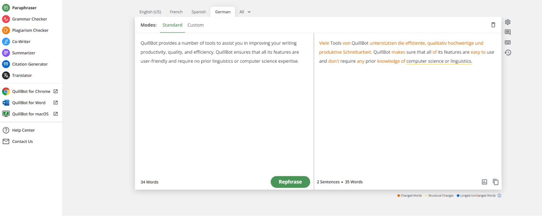The height and width of the screenshot is (216, 542).
Task: Switch to the French language tab
Action: click(x=176, y=12)
